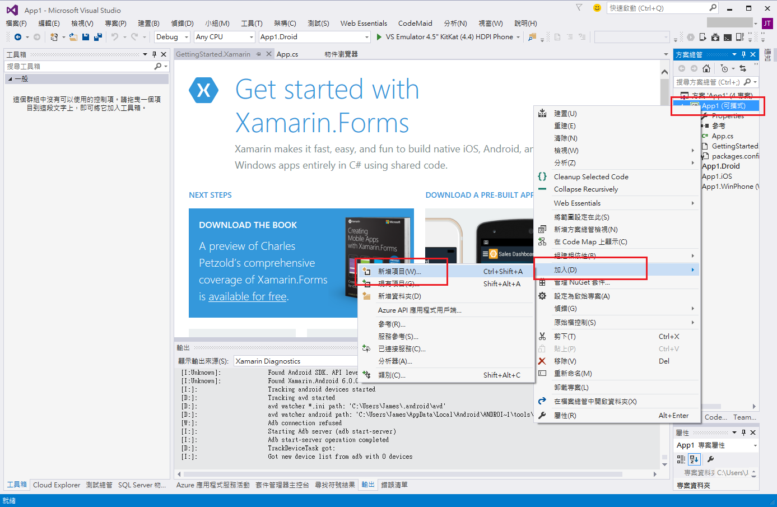Open the Android Adb command prompt icon

click(x=728, y=37)
